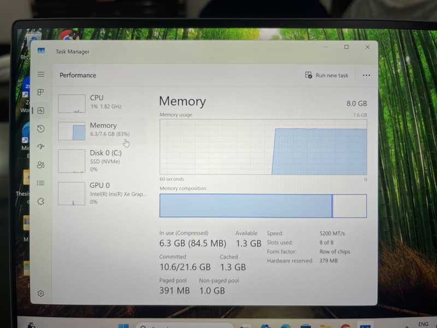The width and height of the screenshot is (437, 328).
Task: Open the App history page
Action: tap(40, 129)
